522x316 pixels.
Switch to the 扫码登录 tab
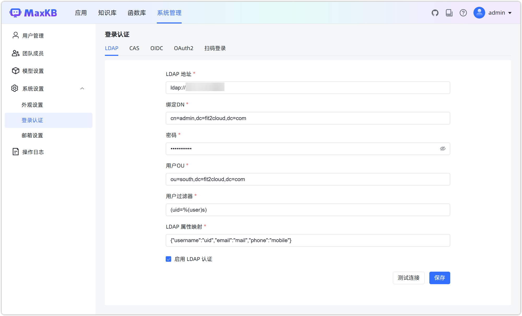[x=215, y=48]
